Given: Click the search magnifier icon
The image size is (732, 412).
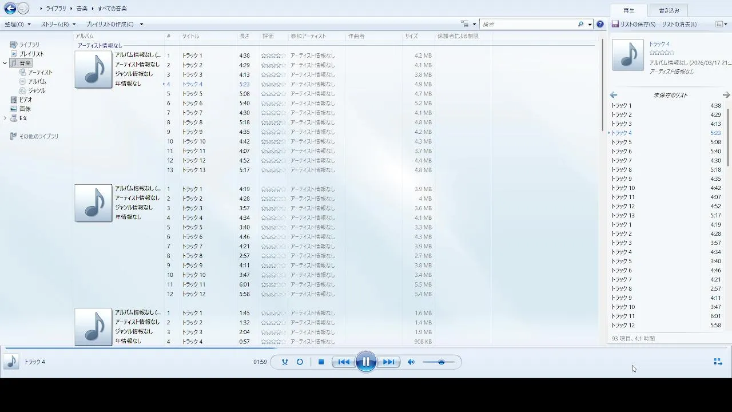Looking at the screenshot, I should [x=580, y=24].
